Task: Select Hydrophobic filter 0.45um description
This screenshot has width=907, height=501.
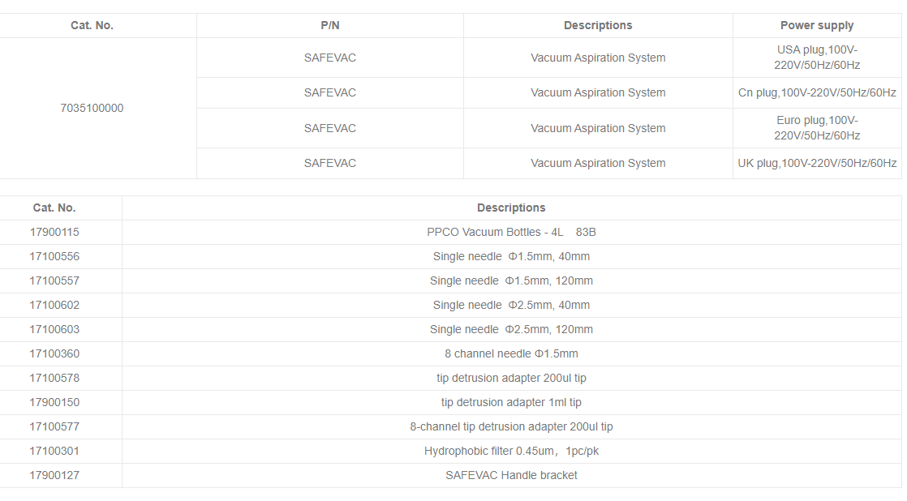Action: coord(511,451)
